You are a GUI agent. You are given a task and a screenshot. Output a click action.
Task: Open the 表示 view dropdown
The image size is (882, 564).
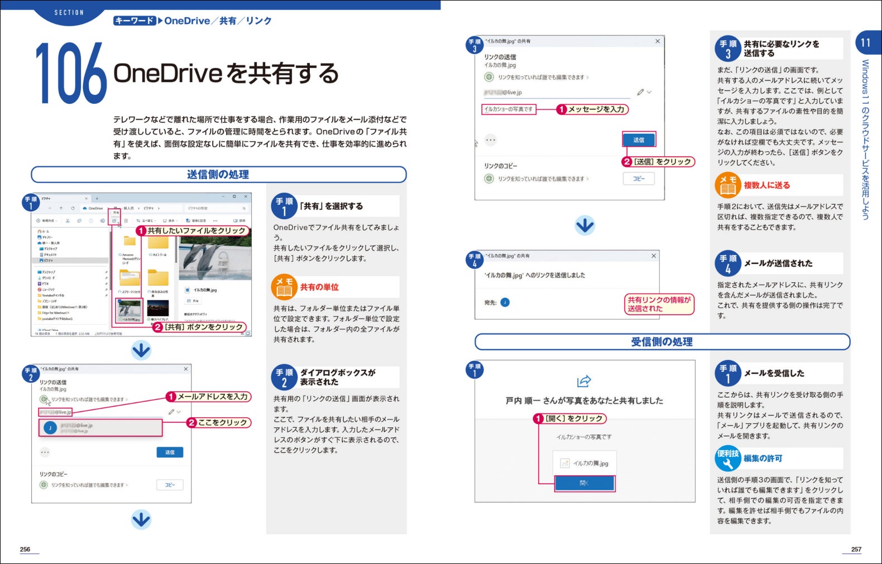coord(171,221)
